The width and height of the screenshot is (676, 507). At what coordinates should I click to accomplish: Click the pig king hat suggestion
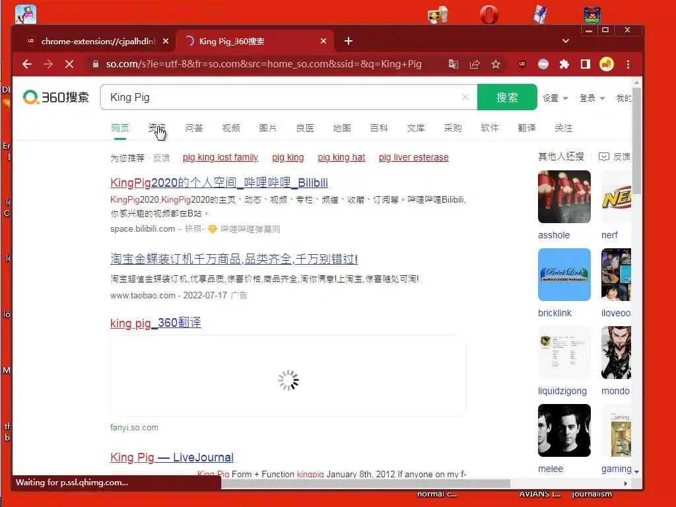click(341, 157)
